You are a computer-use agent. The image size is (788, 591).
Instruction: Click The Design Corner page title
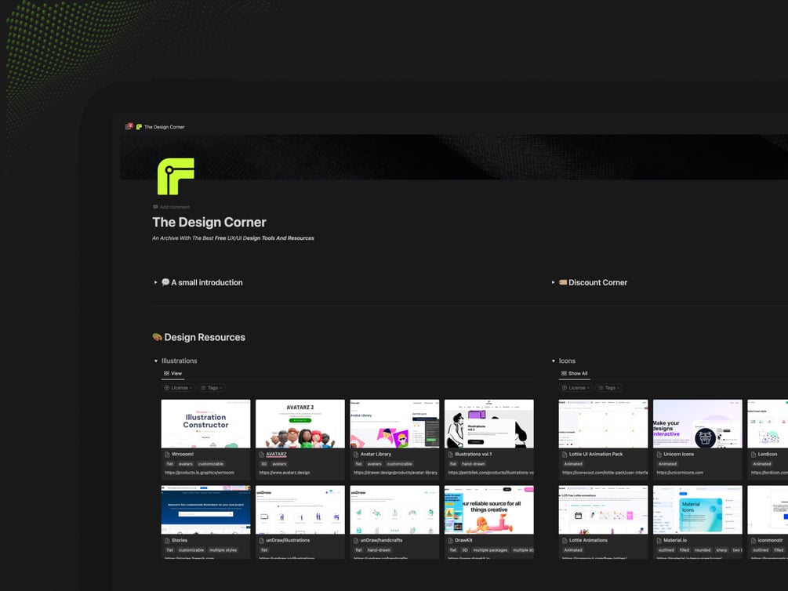209,222
